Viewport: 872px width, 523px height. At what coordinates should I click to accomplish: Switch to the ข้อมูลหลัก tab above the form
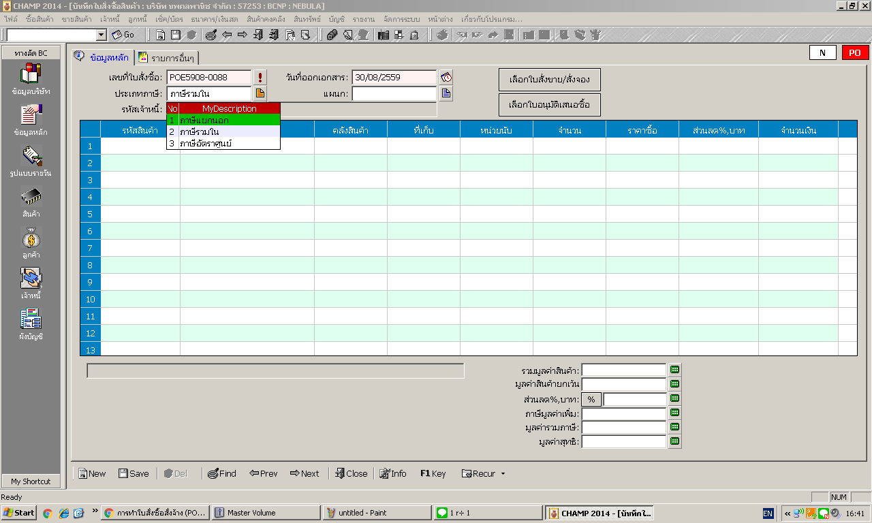[x=102, y=57]
